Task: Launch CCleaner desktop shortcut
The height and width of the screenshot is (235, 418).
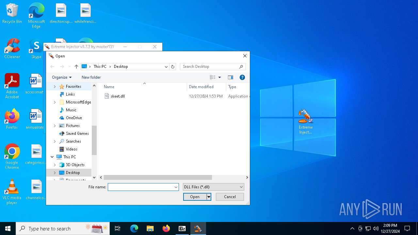Action: point(12,49)
